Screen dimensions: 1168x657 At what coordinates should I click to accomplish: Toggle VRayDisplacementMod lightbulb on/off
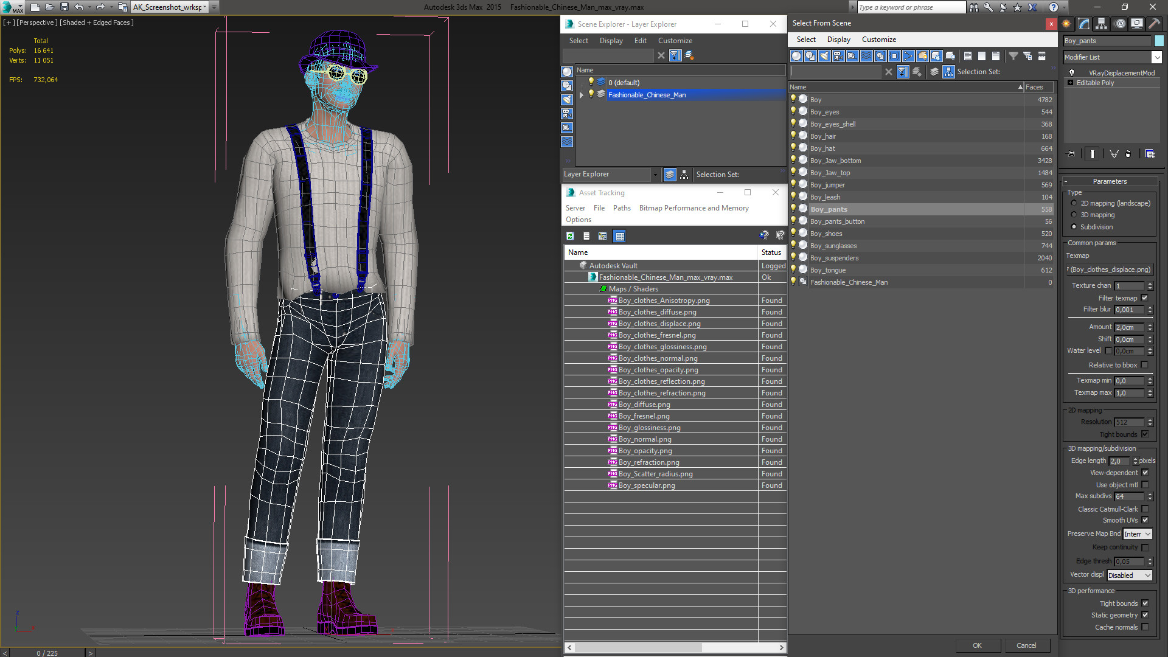click(1072, 72)
